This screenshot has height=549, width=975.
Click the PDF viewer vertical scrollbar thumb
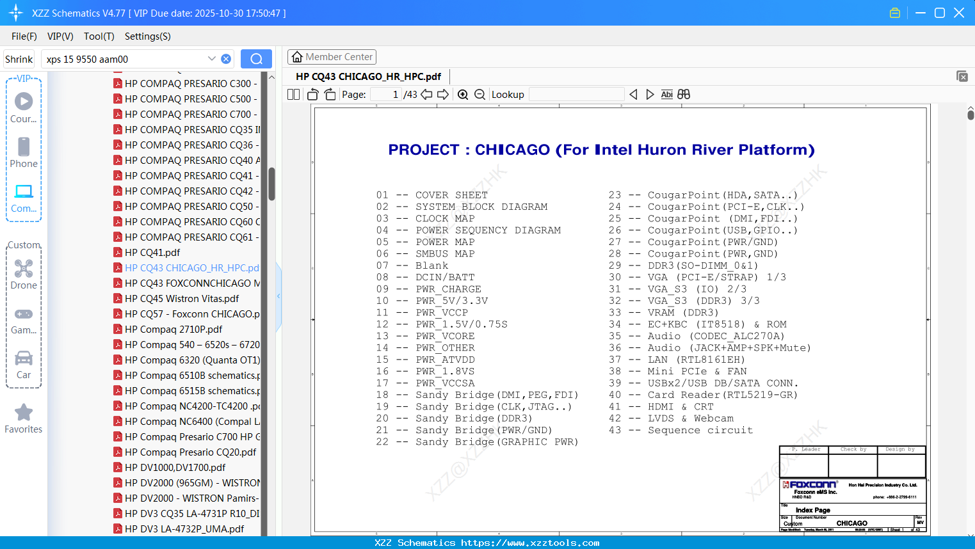click(971, 115)
